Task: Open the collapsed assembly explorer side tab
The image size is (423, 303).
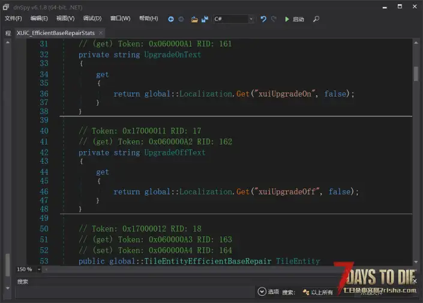Action: (x=8, y=33)
